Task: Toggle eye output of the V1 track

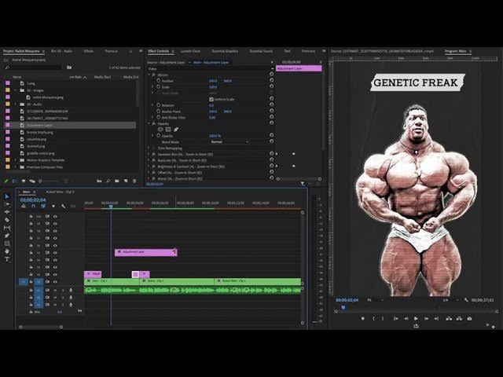Action: 55,282
